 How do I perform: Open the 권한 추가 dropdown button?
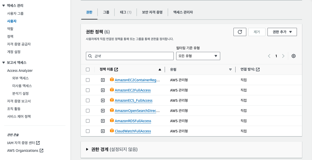pyautogui.click(x=282, y=32)
